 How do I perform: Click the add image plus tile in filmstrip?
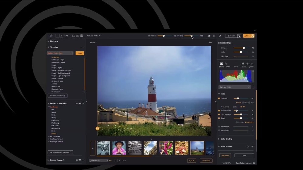click(x=93, y=148)
